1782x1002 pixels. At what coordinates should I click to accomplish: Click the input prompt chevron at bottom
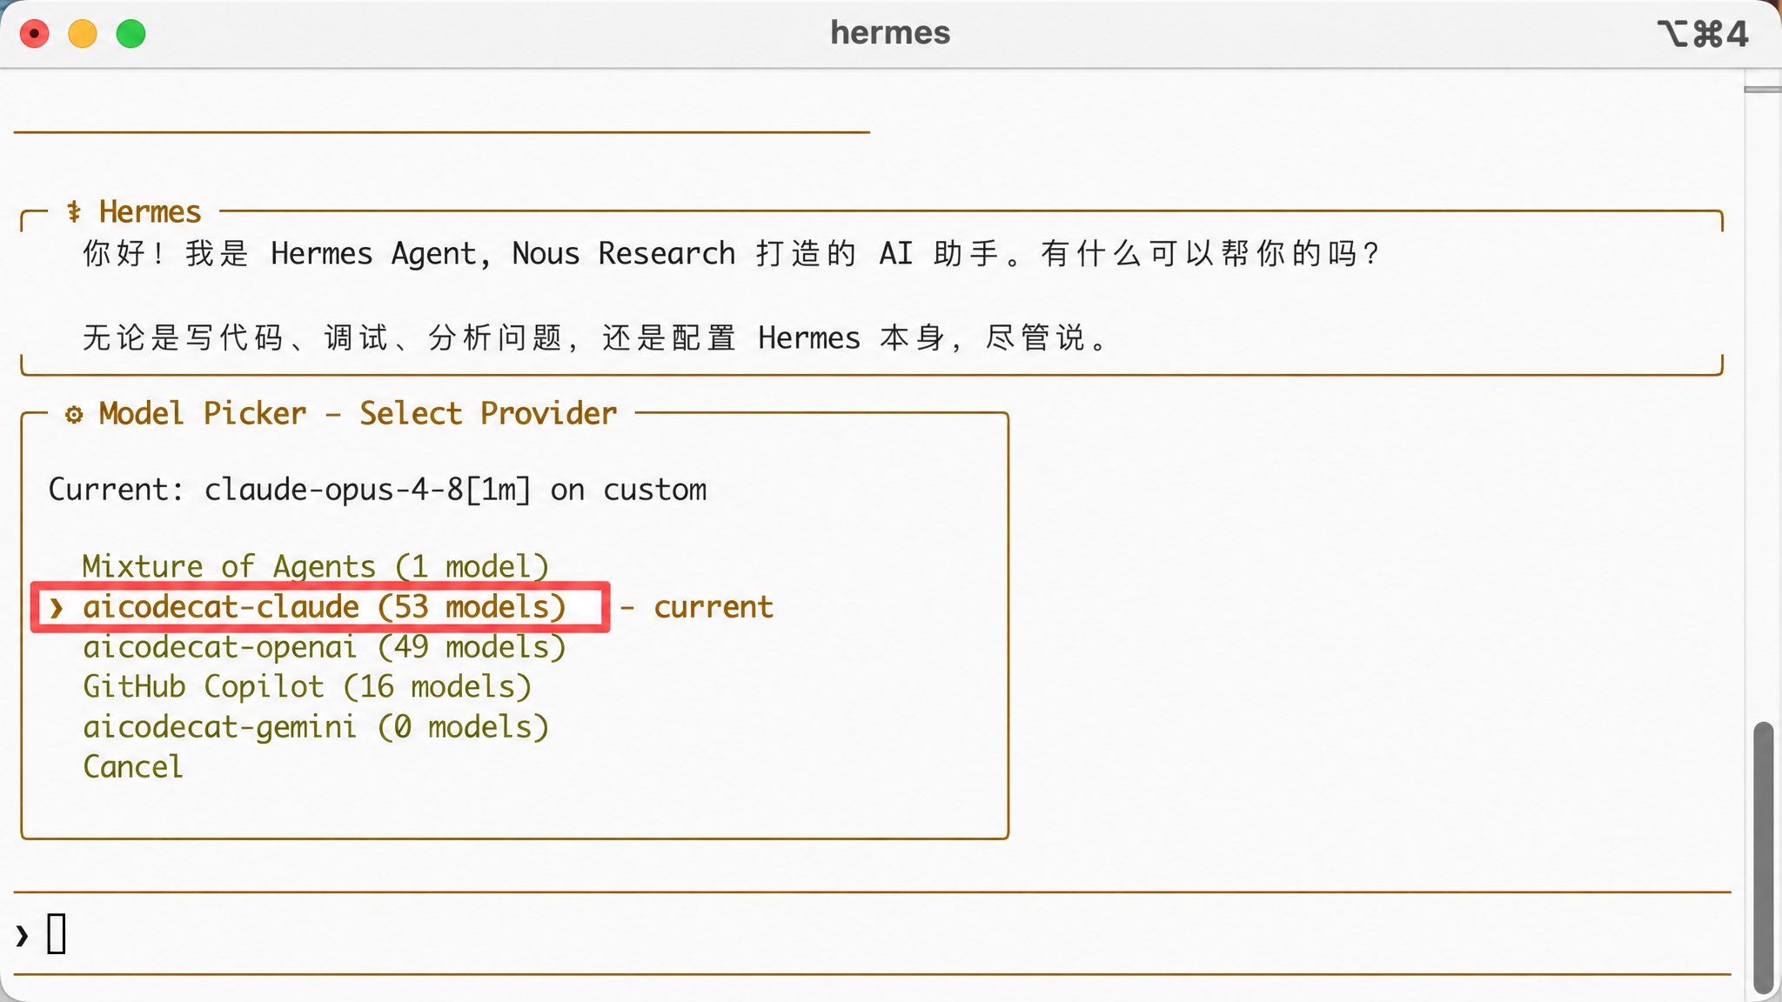[22, 936]
